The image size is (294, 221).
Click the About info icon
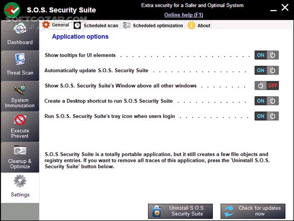coord(192,25)
